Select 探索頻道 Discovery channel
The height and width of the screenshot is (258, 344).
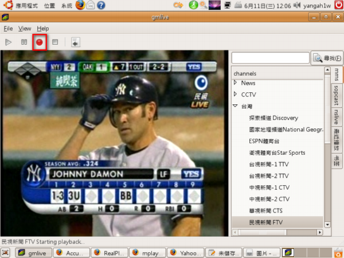pyautogui.click(x=273, y=118)
